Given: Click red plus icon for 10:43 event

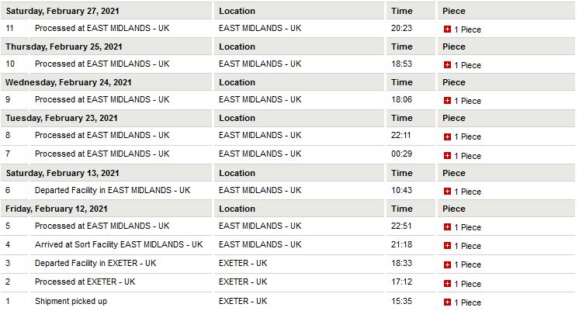Looking at the screenshot, I should pos(447,191).
